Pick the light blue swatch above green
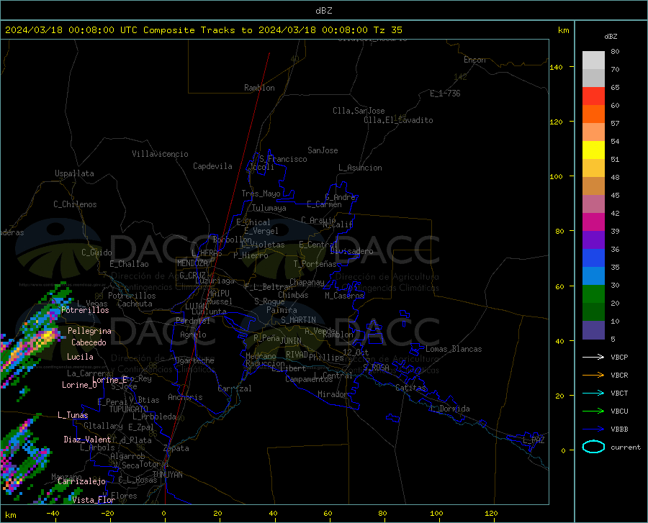 (x=593, y=276)
